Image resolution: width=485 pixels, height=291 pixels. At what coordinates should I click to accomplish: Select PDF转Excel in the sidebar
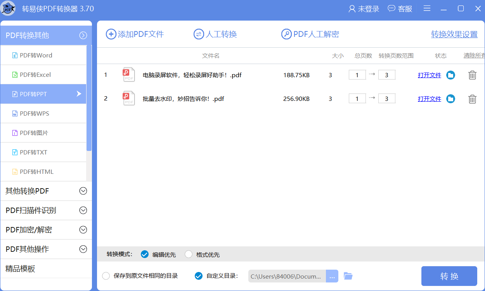(x=43, y=74)
